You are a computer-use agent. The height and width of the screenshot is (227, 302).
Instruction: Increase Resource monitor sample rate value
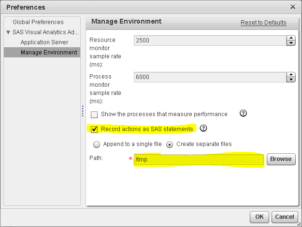pos(291,38)
